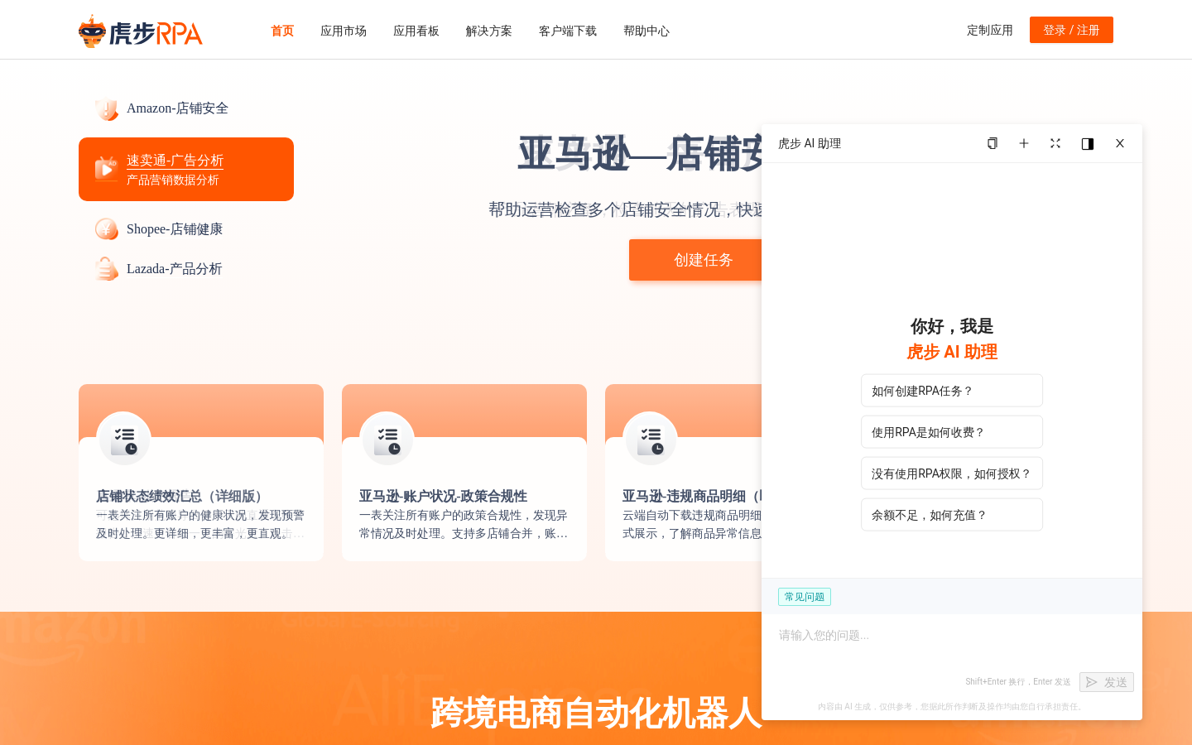
Task: Ask 余额不足，如何充值？ suggested question
Action: 952,515
